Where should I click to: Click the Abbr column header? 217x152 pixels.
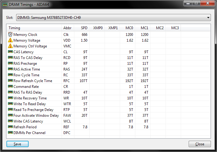pyautogui.click(x=68, y=28)
